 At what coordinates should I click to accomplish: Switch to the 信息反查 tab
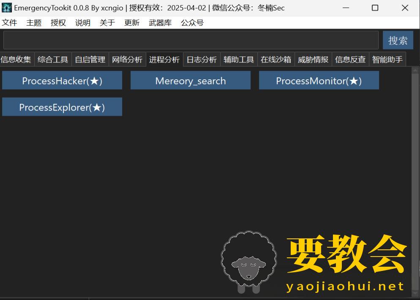(350, 59)
